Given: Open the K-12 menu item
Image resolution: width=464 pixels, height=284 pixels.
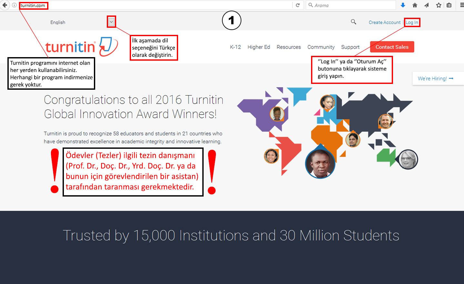Looking at the screenshot, I should [x=236, y=47].
